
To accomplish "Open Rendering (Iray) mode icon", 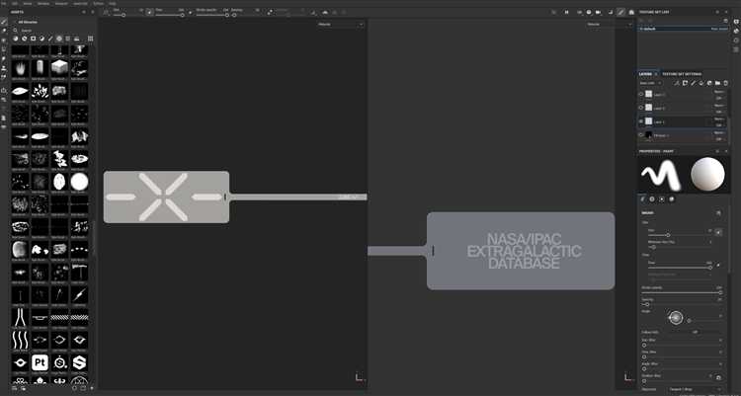I will click(631, 12).
